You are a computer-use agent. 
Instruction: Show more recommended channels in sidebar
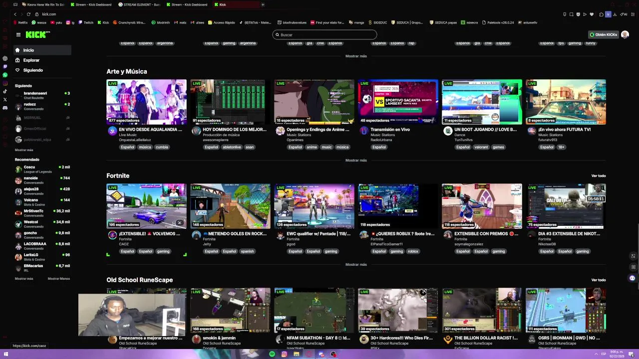[24, 279]
